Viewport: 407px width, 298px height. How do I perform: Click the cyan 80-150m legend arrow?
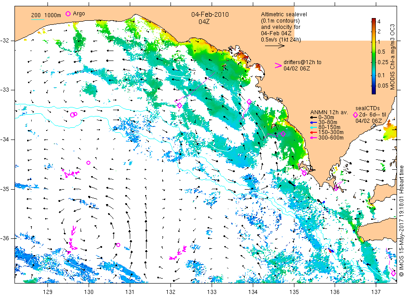tap(313, 127)
